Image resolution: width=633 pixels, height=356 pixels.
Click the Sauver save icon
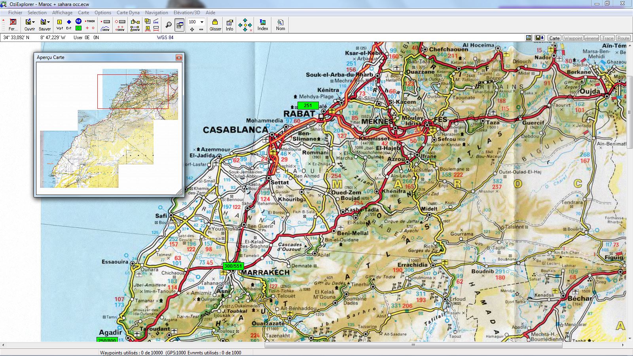43,25
